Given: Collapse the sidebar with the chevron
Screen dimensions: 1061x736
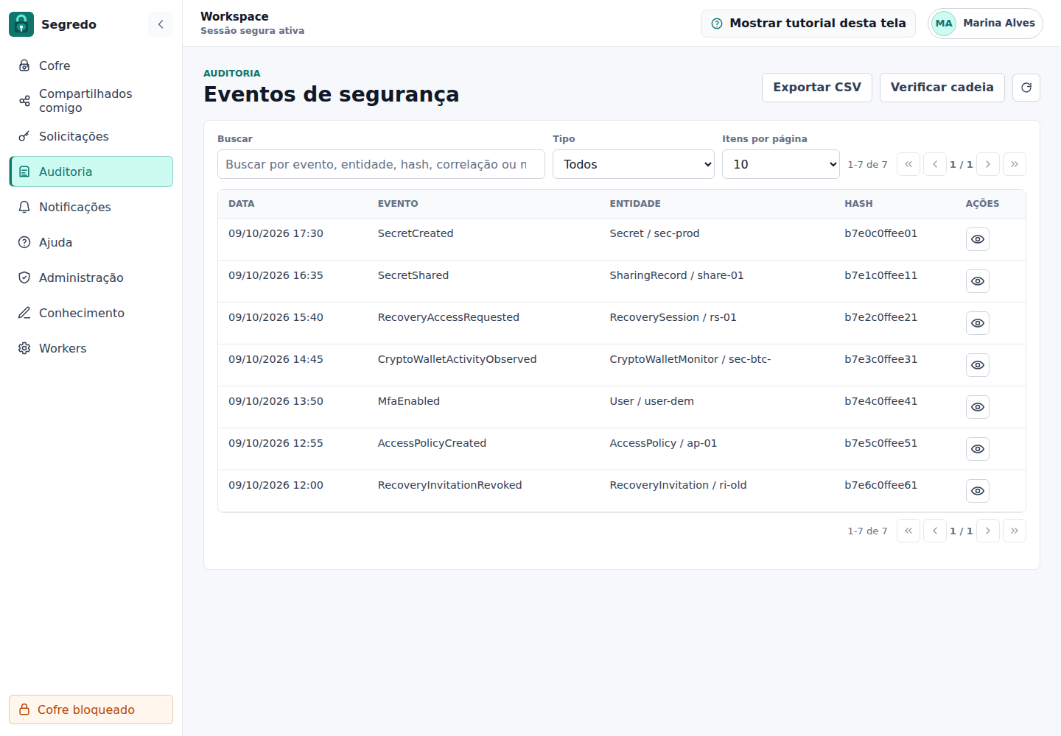Looking at the screenshot, I should (161, 24).
